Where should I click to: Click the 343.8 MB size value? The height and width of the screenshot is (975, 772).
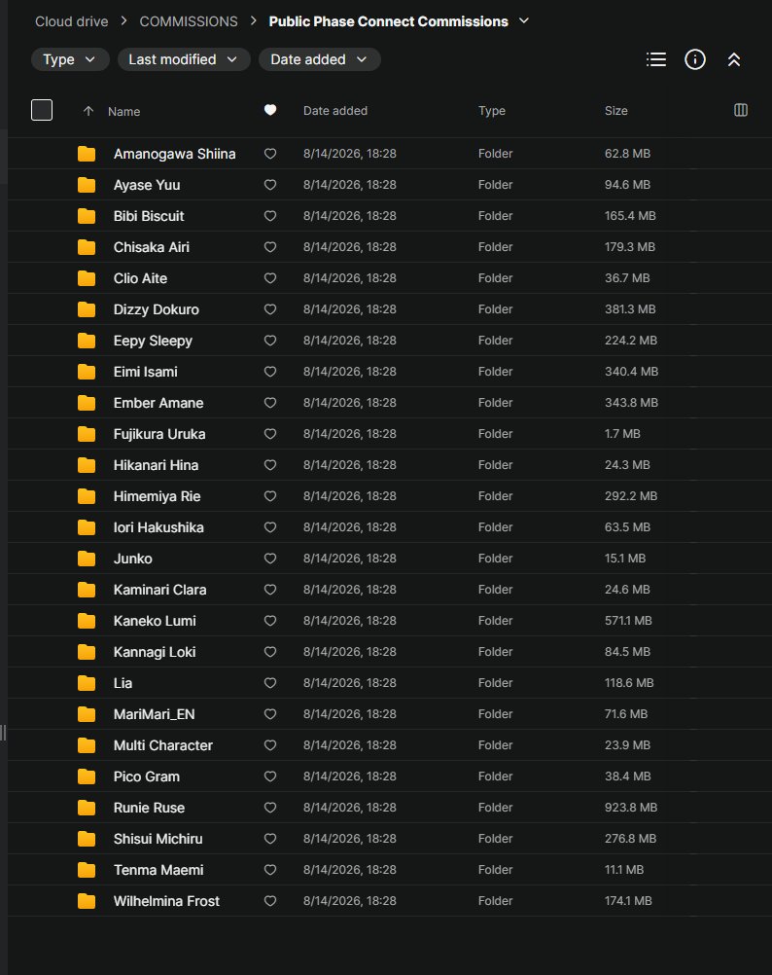click(x=631, y=402)
